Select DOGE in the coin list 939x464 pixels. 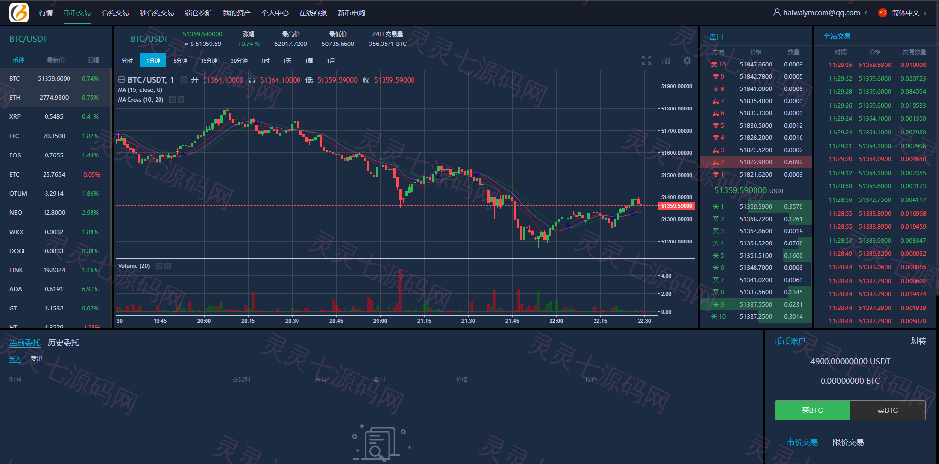coord(56,251)
